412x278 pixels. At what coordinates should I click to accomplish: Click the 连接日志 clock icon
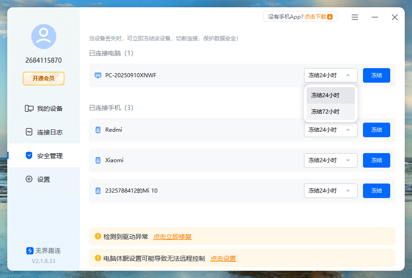coord(29,132)
